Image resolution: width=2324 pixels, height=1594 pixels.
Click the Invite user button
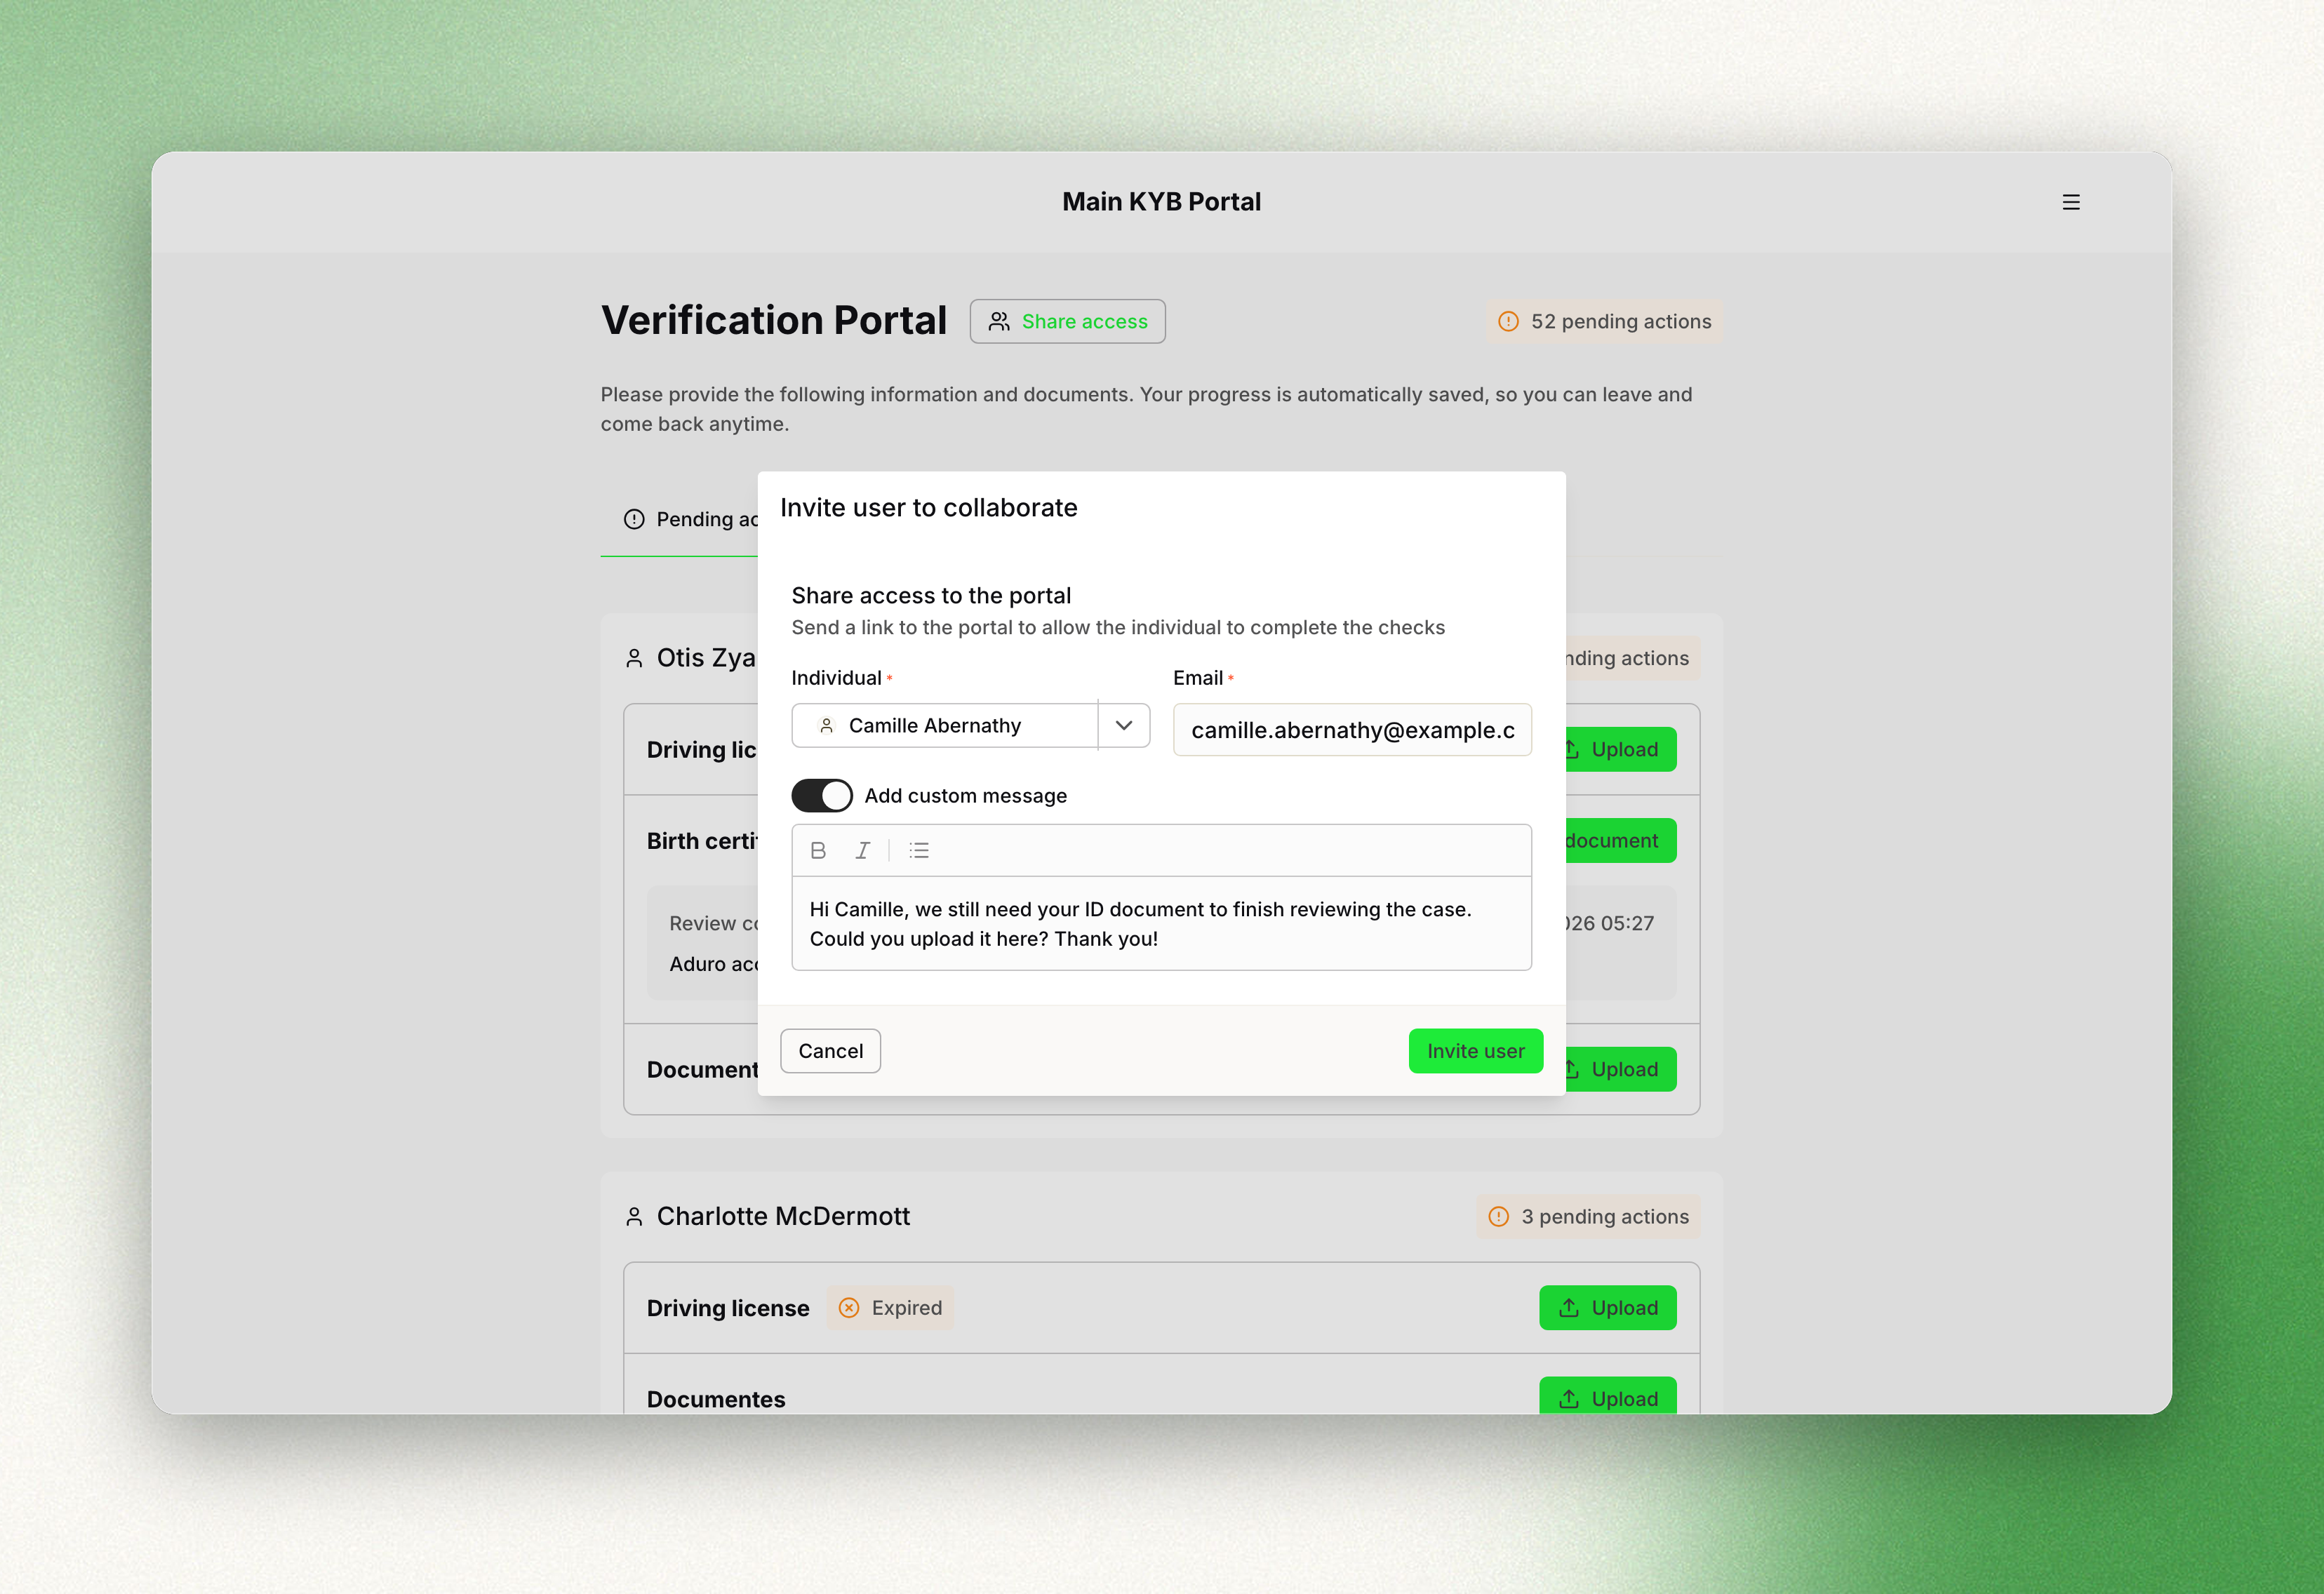(x=1475, y=1051)
